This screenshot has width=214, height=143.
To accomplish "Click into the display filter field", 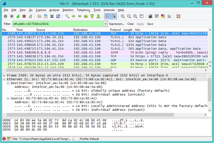I will click(x=58, y=24).
